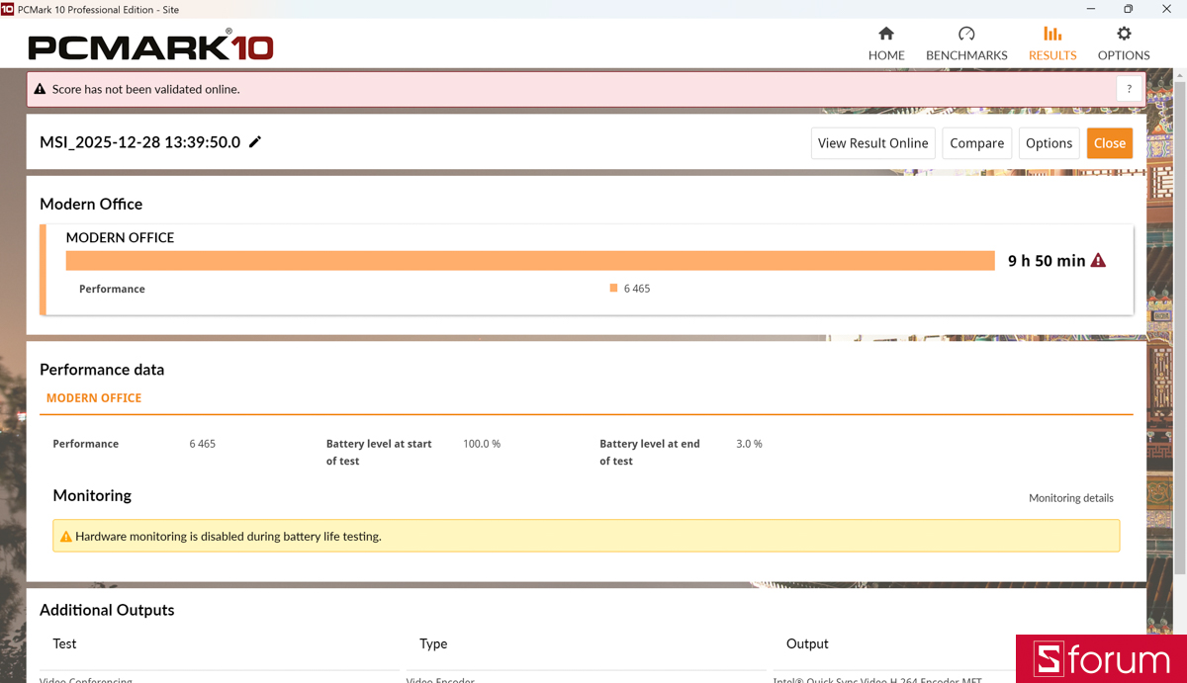Click the Additional Outputs heading

pos(107,610)
